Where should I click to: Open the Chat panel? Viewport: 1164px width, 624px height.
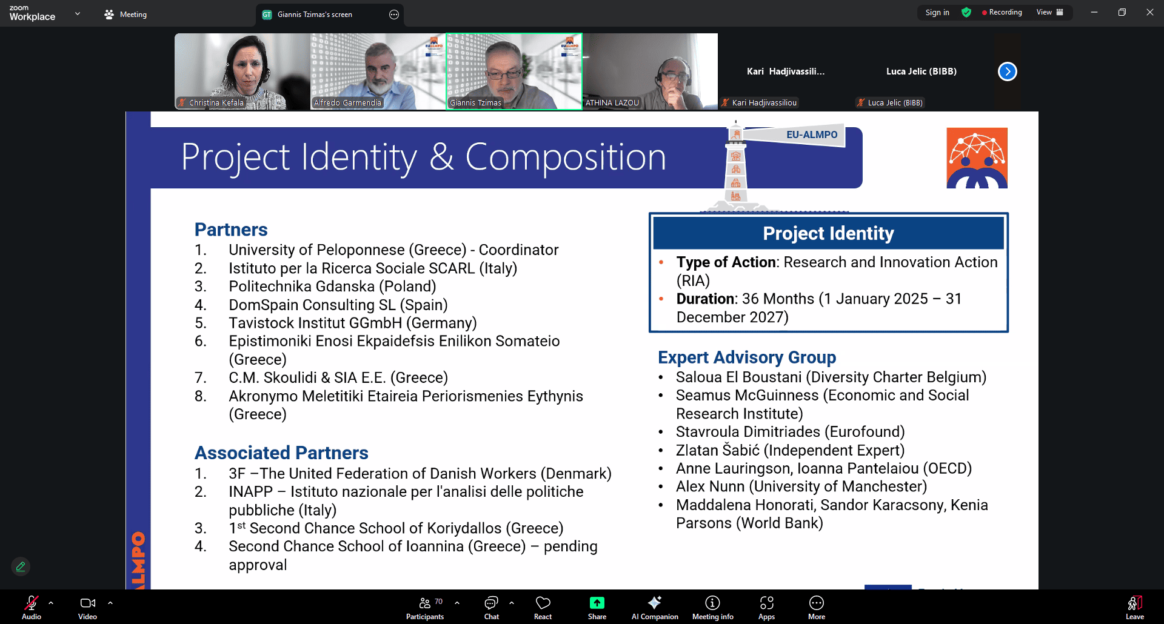491,607
